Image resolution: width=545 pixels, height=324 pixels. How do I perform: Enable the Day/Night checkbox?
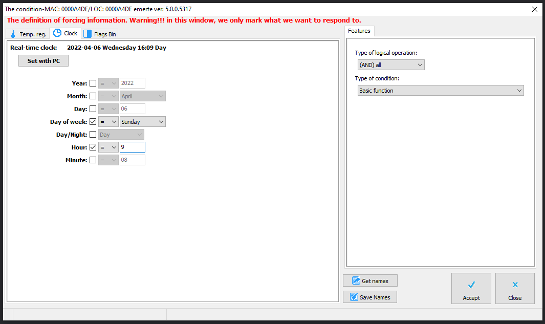93,134
